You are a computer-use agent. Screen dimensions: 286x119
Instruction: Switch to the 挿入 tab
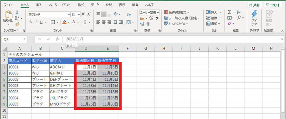point(38,5)
